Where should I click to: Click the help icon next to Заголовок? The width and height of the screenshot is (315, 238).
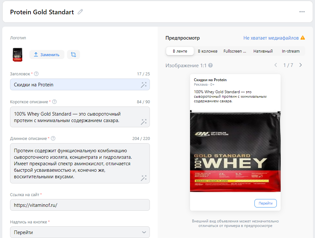click(36, 74)
